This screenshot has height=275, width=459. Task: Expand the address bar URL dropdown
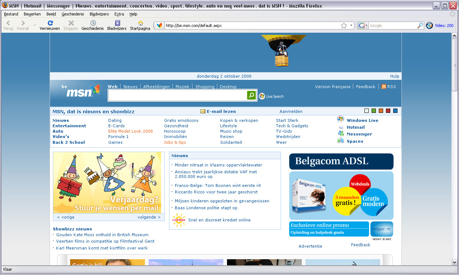click(x=351, y=26)
